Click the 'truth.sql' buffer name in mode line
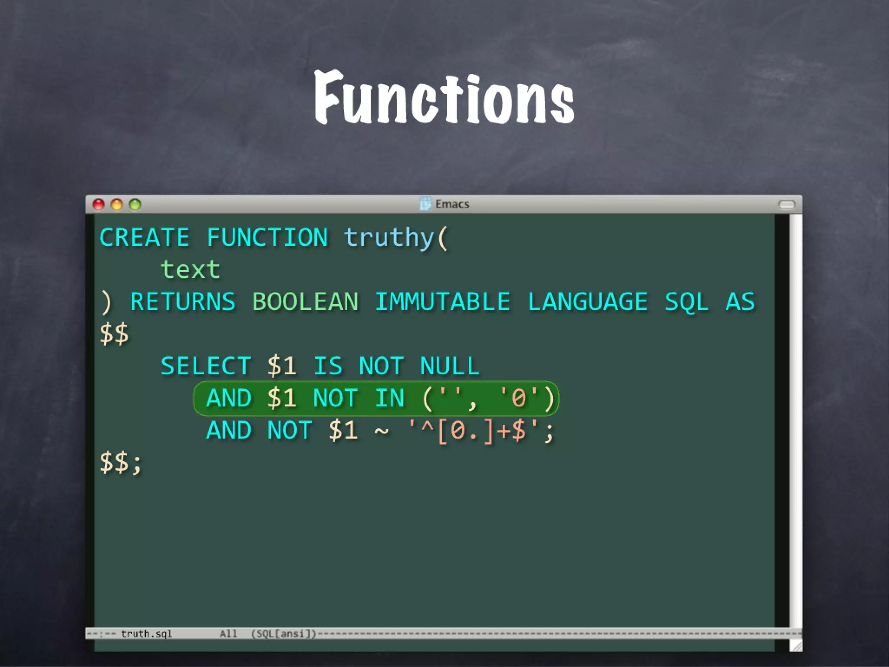889x667 pixels. click(146, 634)
